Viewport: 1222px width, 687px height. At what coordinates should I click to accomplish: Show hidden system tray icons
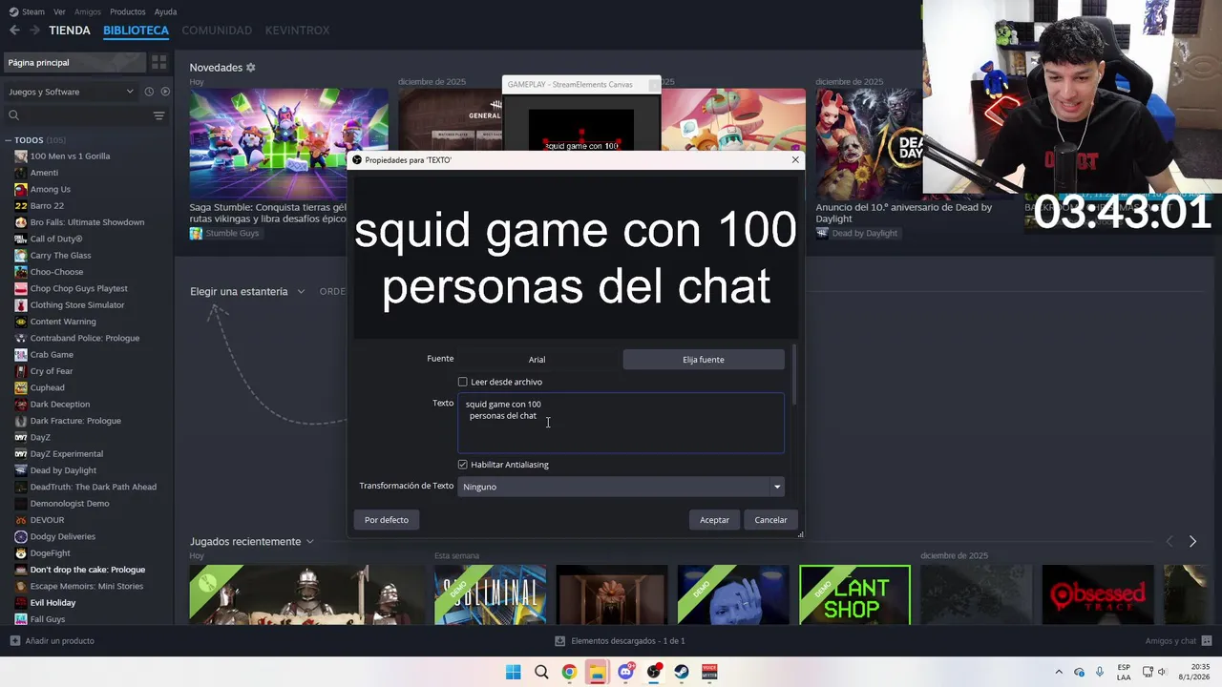(1058, 672)
